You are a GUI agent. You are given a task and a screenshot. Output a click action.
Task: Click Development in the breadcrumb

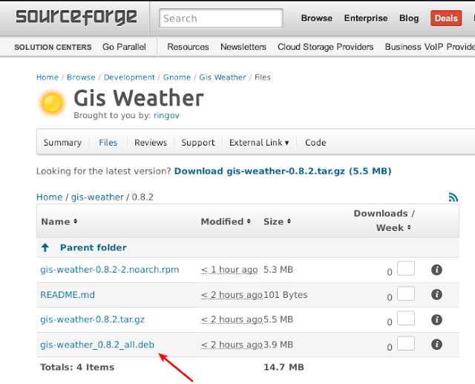(x=129, y=77)
